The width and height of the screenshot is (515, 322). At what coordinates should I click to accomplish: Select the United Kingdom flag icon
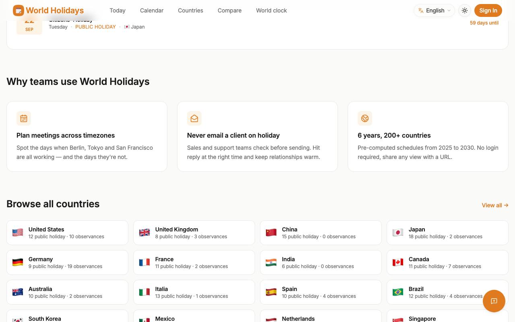(x=144, y=233)
